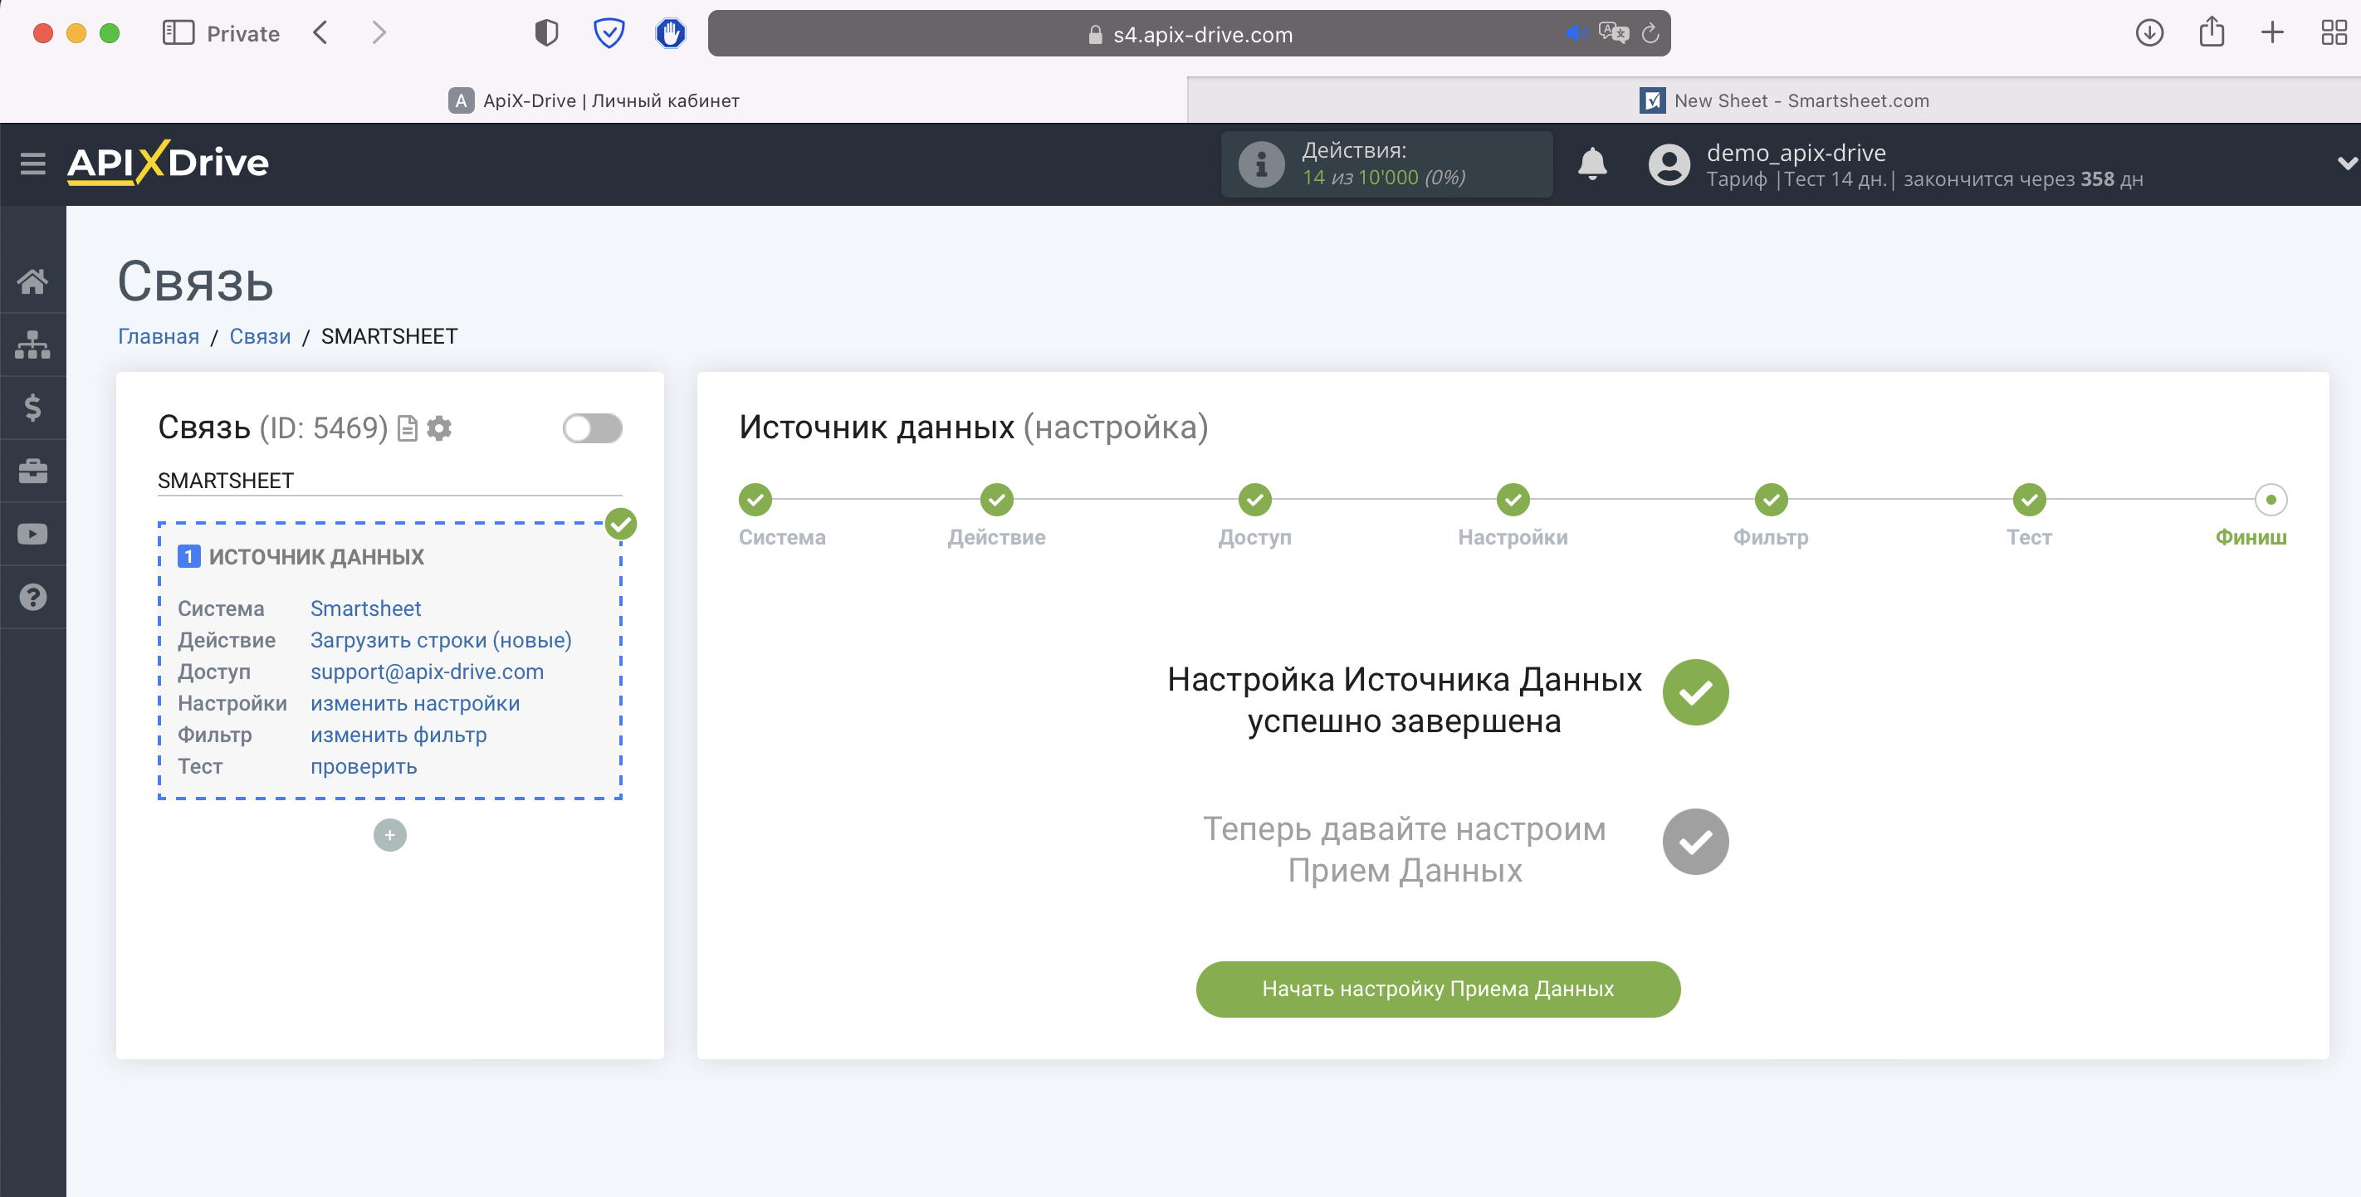Click the Настройки step indicator

(x=1511, y=498)
